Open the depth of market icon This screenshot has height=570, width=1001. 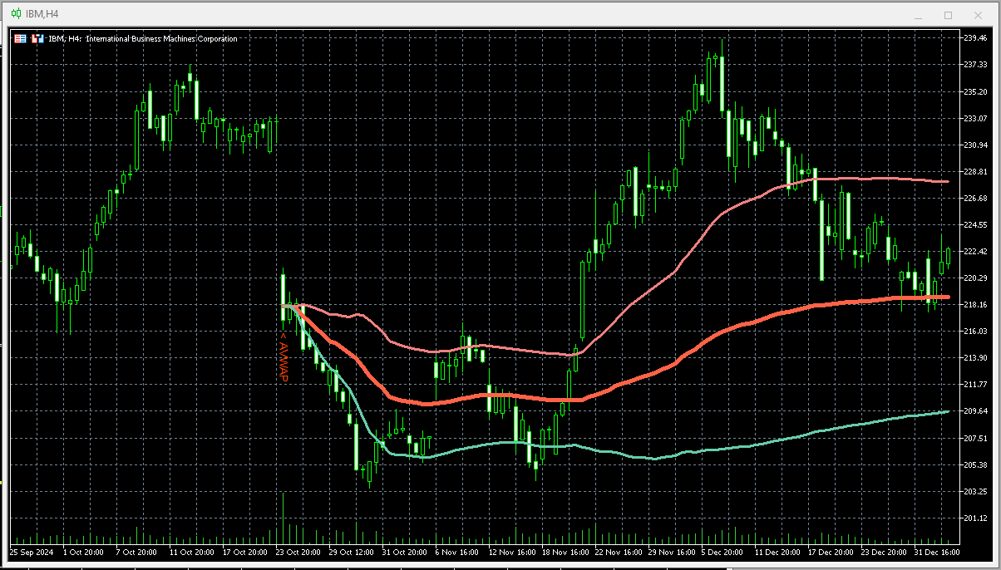point(37,38)
